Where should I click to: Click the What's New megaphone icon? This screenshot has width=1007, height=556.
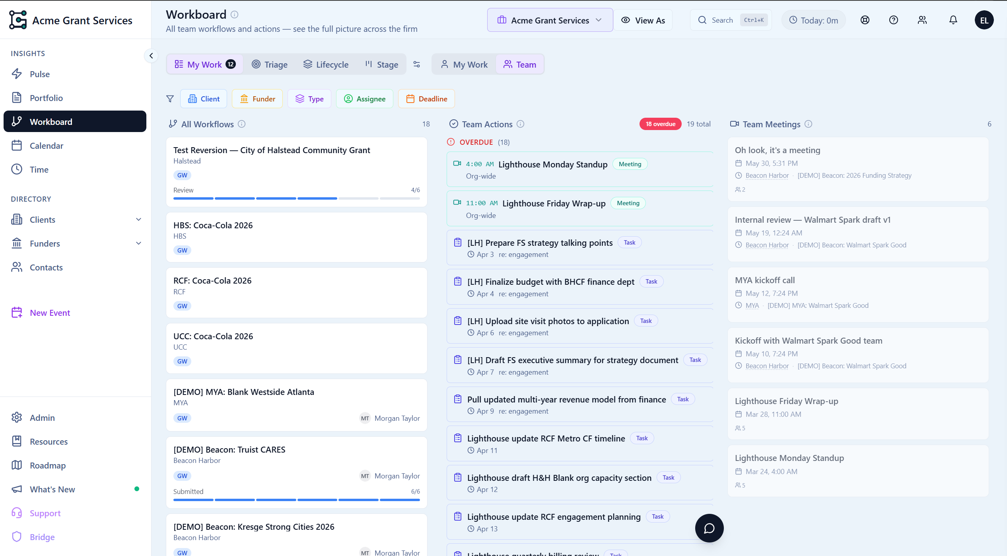tap(17, 489)
